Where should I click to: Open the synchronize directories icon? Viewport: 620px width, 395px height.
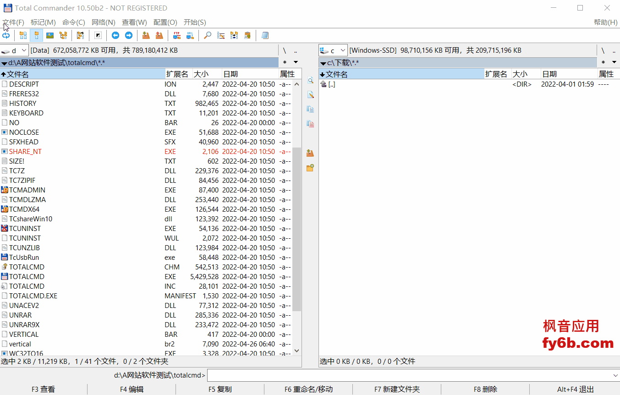(234, 35)
